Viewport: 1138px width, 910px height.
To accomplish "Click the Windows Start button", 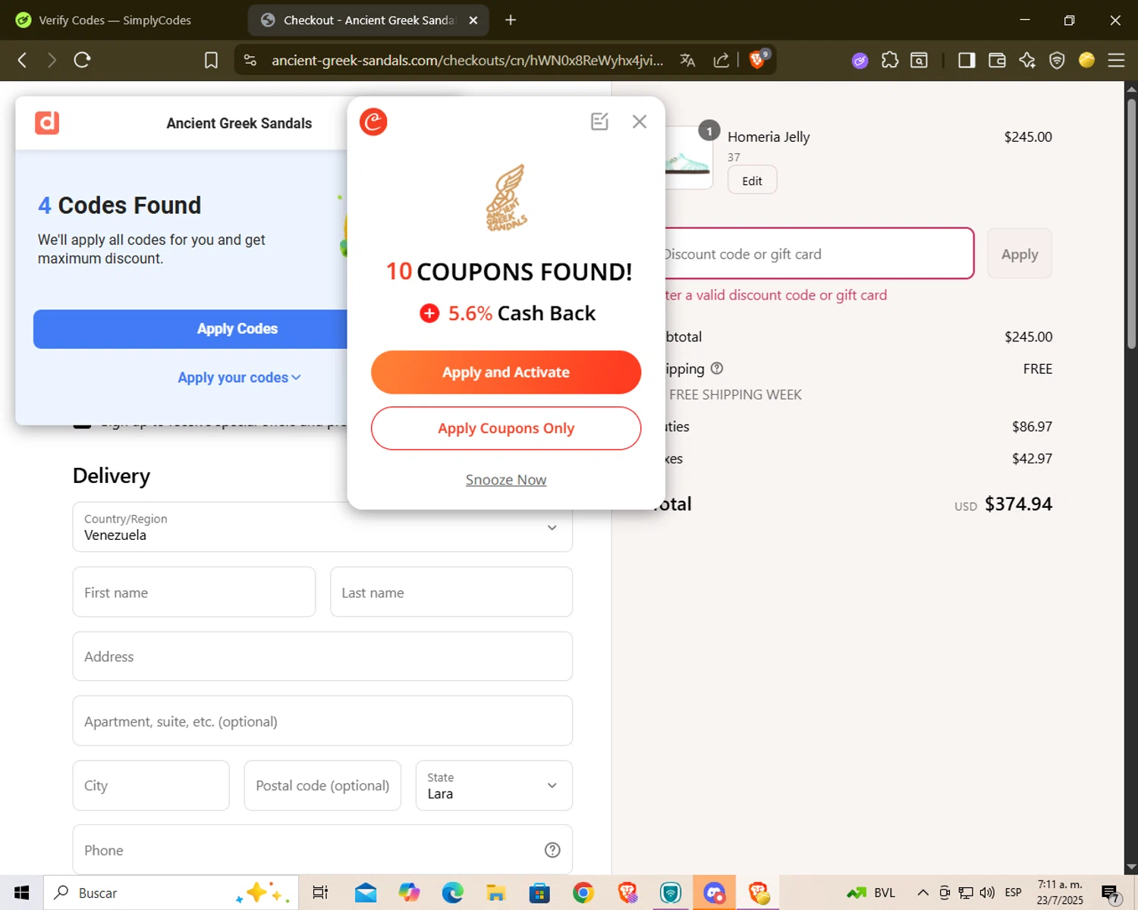I will [x=21, y=893].
